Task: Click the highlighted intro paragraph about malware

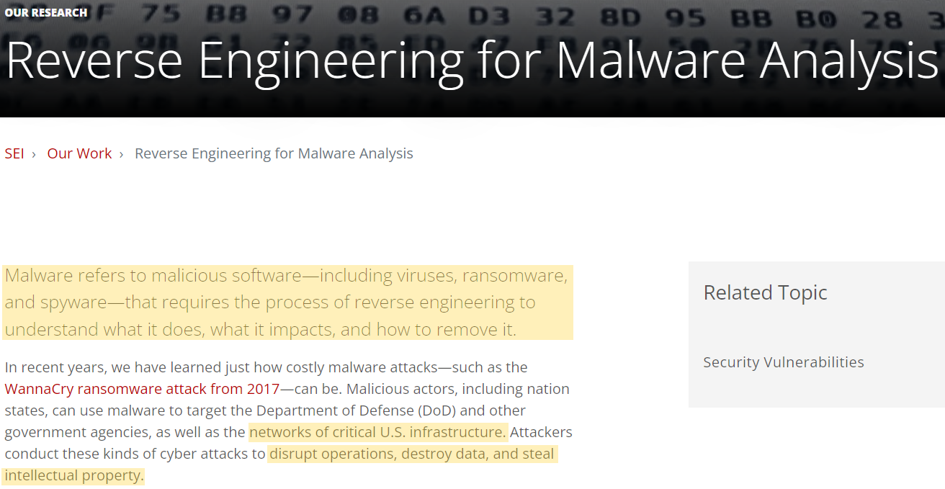Action: click(x=287, y=302)
